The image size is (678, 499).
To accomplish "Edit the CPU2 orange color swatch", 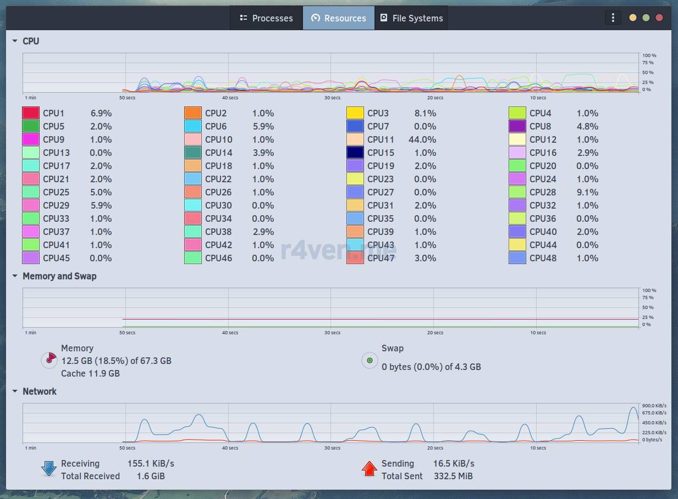I will tap(193, 113).
